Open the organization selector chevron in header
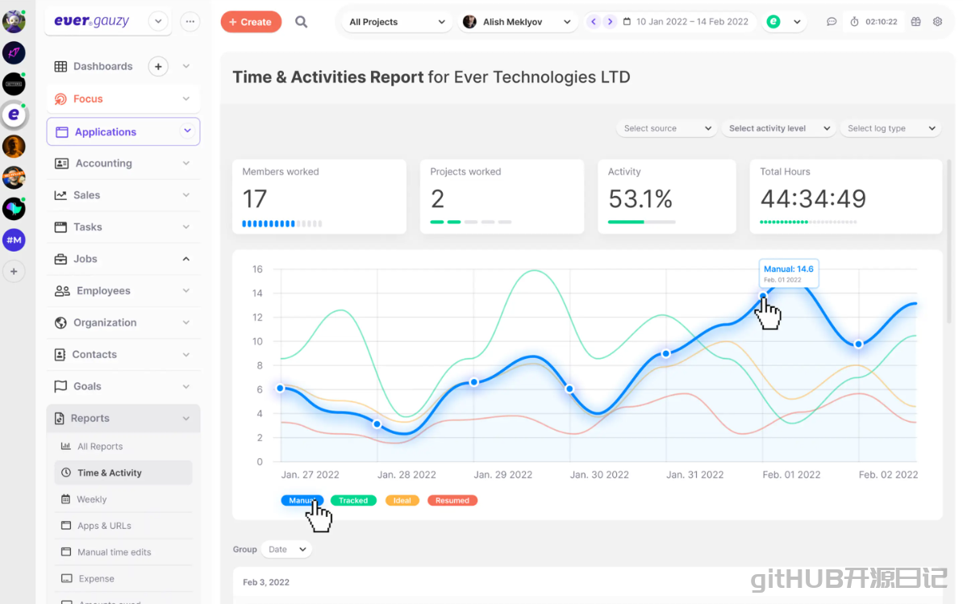963x604 pixels. click(797, 22)
